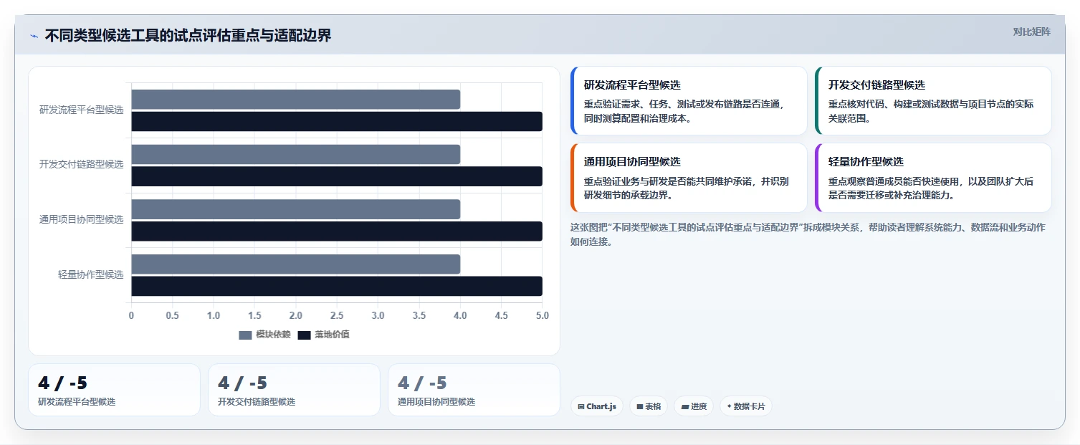
Task: Select the 数据卡片 tag chip
Action: (745, 406)
